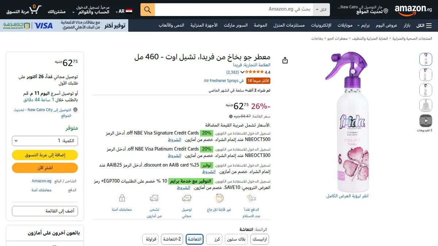Image resolution: width=438 pixels, height=246 pixels.
Task: Click the star rating graphic
Action: (254, 72)
